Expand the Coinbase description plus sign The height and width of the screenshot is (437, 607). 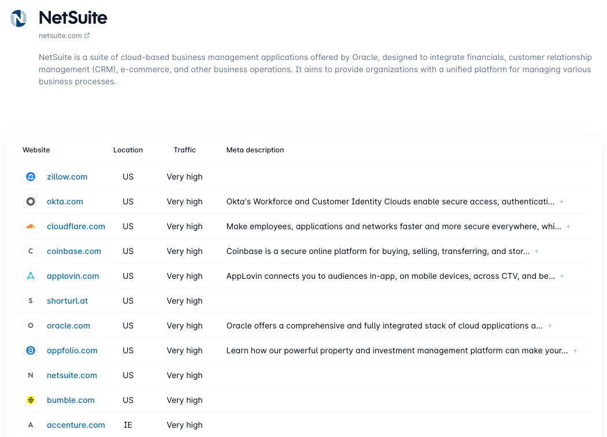pyautogui.click(x=536, y=251)
